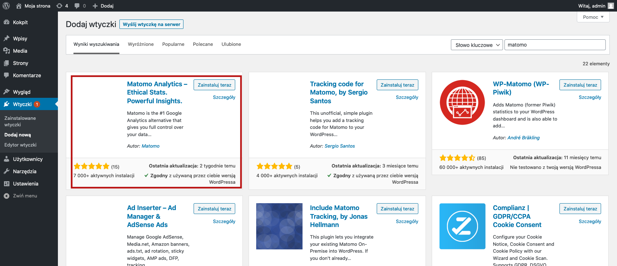Open Szczegóły for Include Matomo Tracking
The height and width of the screenshot is (266, 617).
(x=407, y=221)
